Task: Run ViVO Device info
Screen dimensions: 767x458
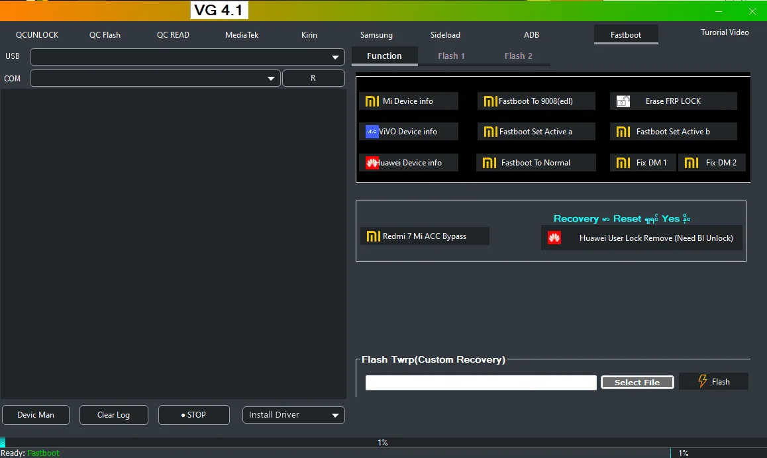Action: (x=409, y=132)
